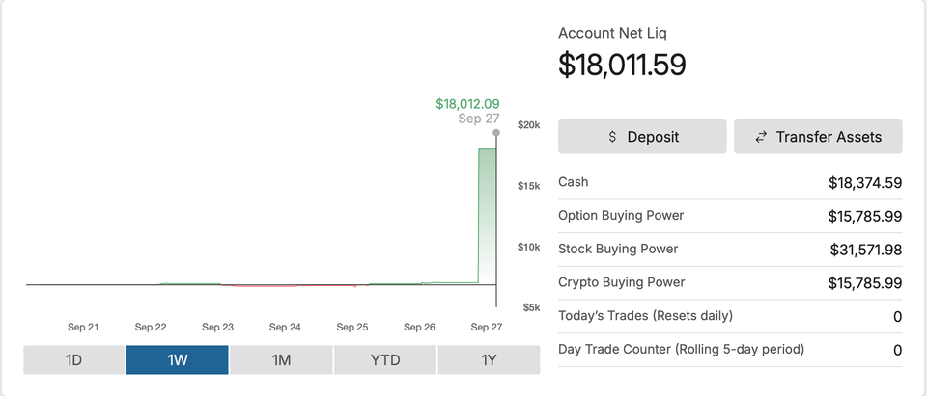
Task: Click the dollar sign icon on Deposit
Action: pos(612,137)
